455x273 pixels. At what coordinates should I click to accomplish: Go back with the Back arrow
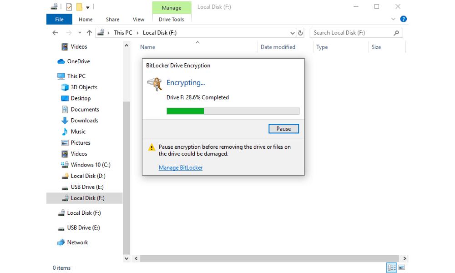tap(55, 33)
